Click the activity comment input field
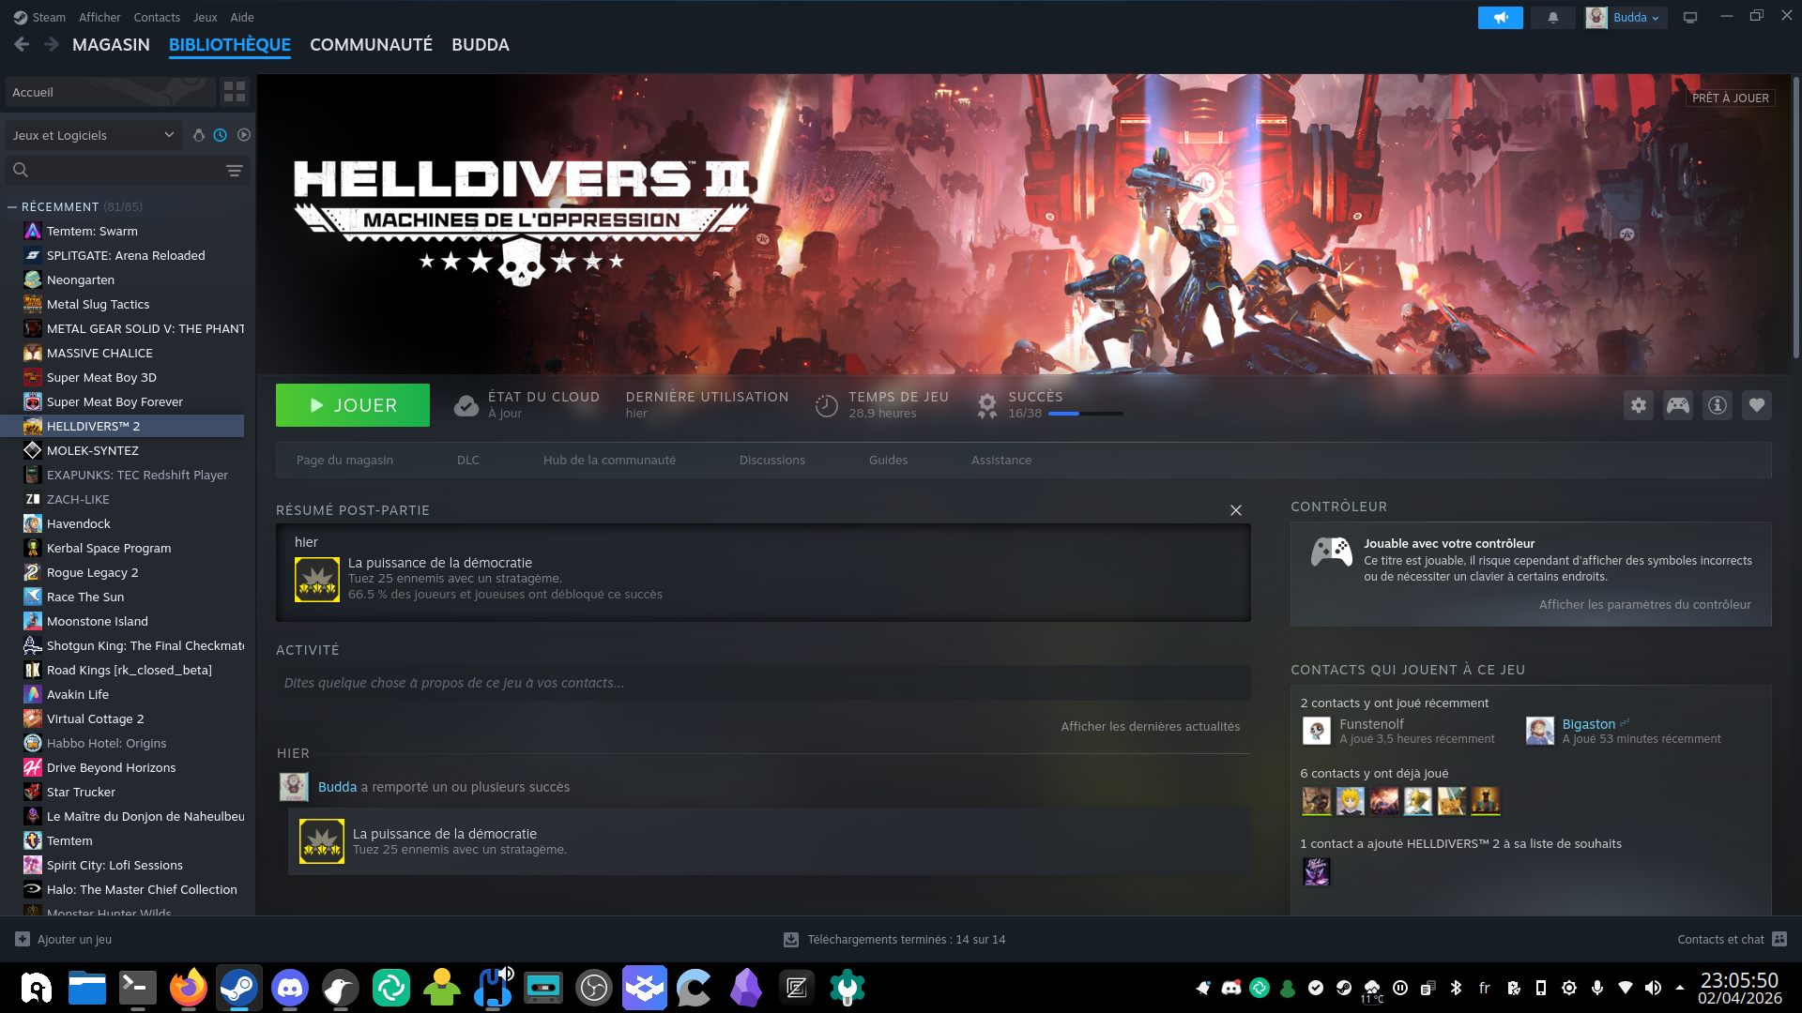Image resolution: width=1802 pixels, height=1013 pixels. point(762,683)
